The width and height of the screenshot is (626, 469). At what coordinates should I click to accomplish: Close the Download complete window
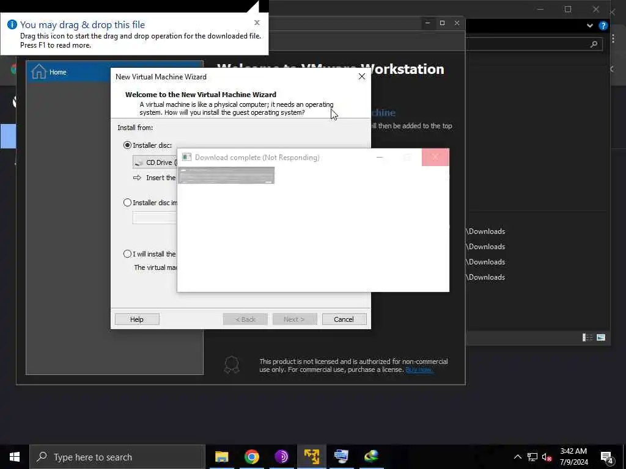point(435,157)
